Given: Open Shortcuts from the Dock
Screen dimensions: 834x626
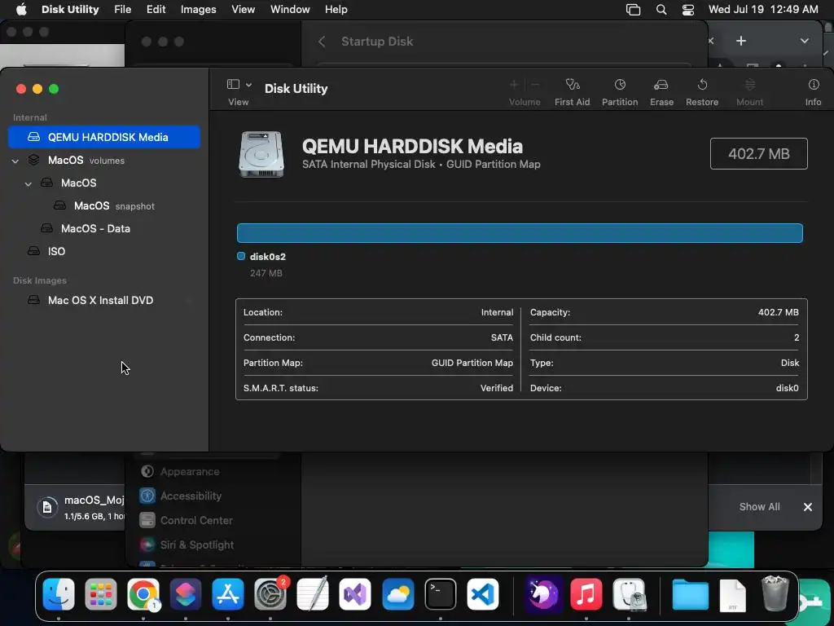Looking at the screenshot, I should [x=186, y=594].
